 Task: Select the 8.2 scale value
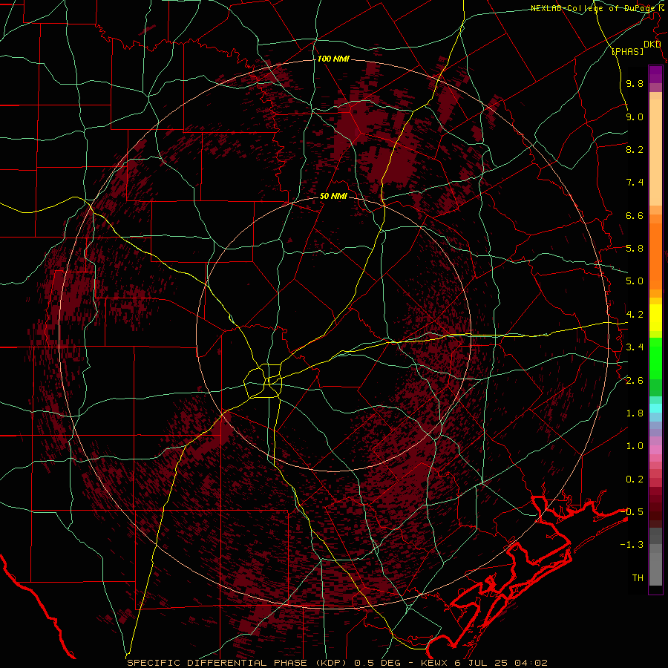coord(635,149)
